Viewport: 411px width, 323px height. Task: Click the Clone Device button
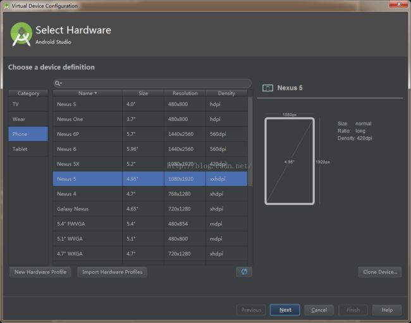[x=380, y=272]
